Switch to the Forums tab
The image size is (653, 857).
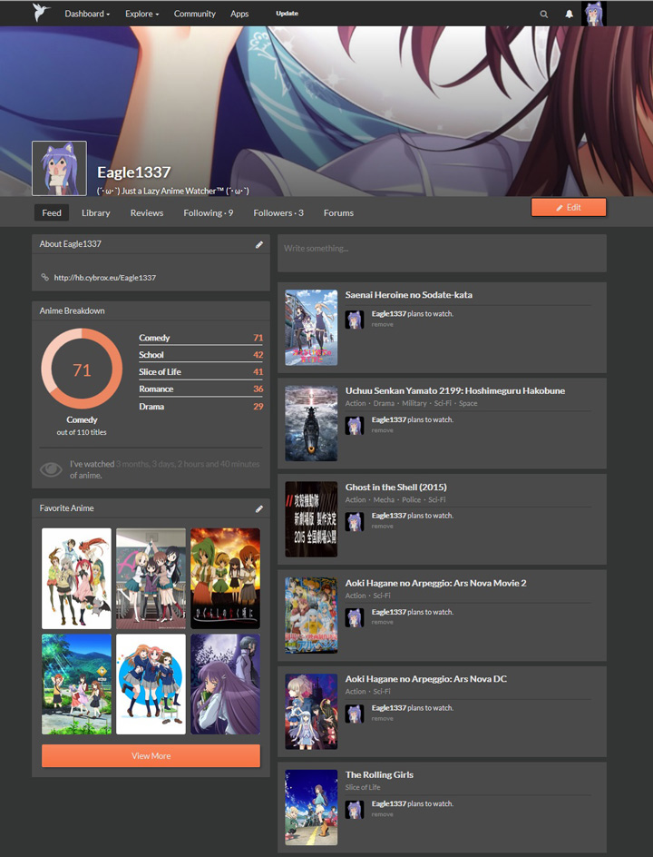(338, 212)
